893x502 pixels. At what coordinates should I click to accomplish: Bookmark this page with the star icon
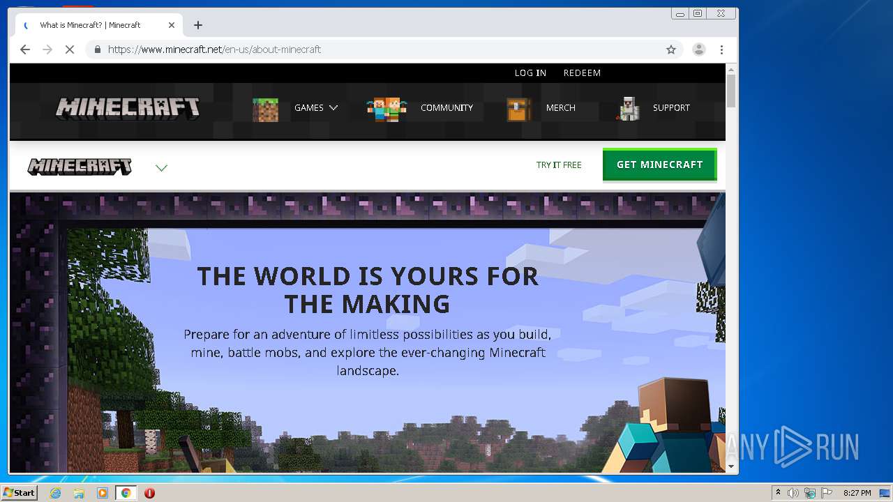pyautogui.click(x=671, y=50)
